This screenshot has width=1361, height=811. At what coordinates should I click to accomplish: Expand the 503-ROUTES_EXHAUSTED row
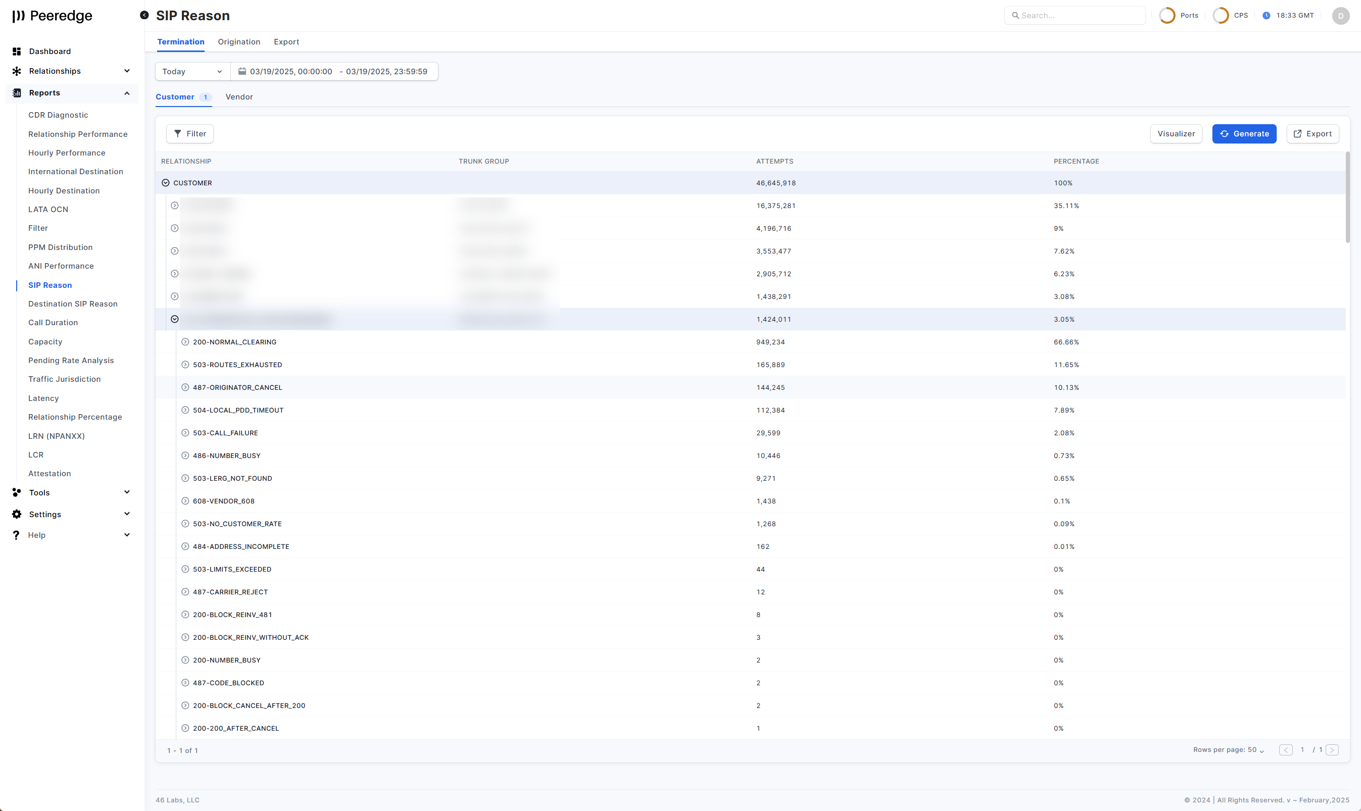[x=185, y=365]
